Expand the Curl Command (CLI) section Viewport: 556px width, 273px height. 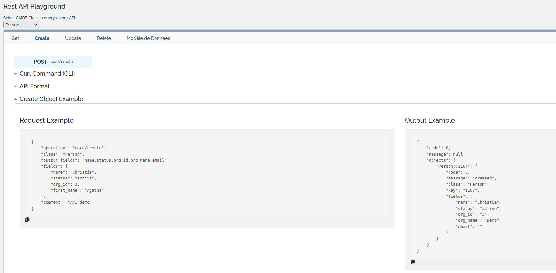coord(47,74)
